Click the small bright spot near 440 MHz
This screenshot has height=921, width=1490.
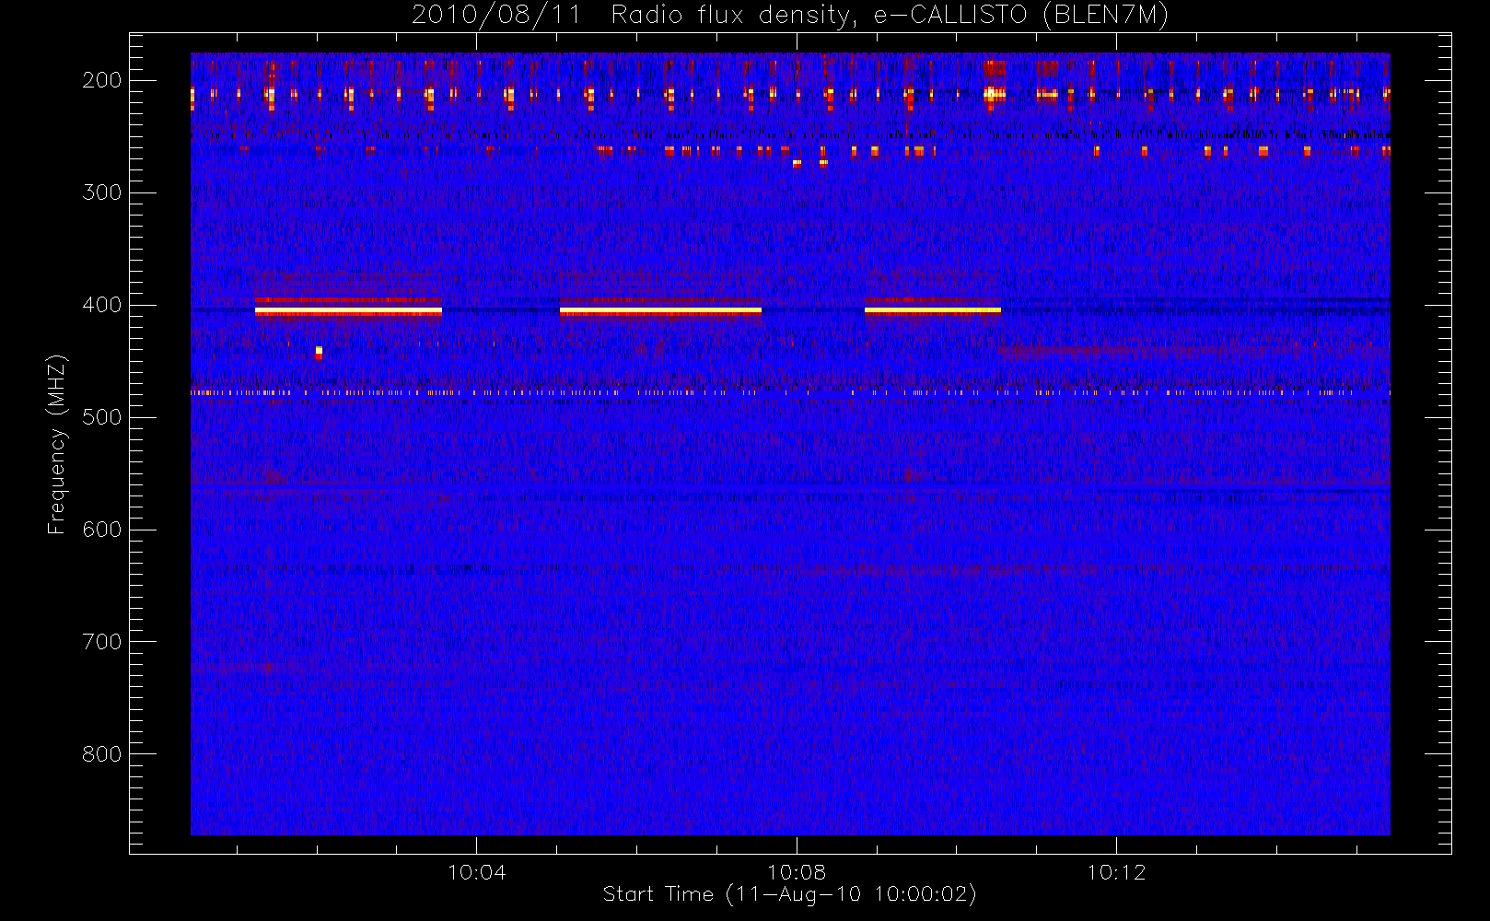point(319,352)
